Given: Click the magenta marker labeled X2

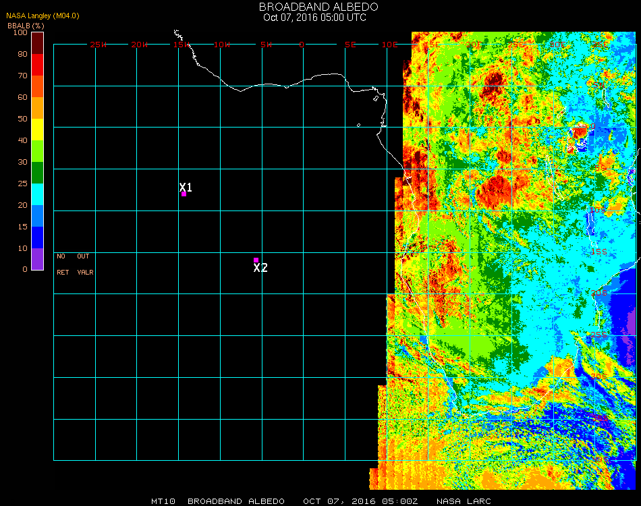Looking at the screenshot, I should point(256,260).
